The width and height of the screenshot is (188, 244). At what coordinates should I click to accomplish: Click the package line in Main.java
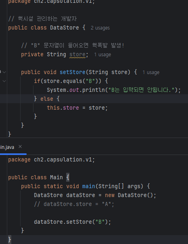click(x=51, y=160)
